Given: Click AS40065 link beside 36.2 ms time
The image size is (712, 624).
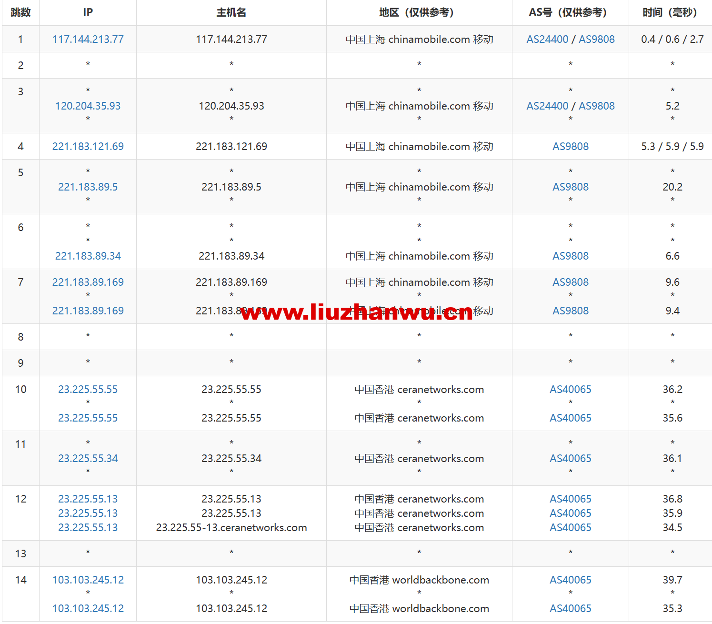Looking at the screenshot, I should pos(571,389).
